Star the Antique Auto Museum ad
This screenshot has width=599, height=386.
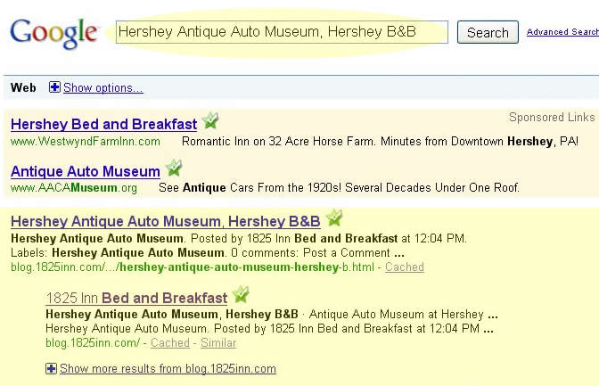pyautogui.click(x=174, y=168)
